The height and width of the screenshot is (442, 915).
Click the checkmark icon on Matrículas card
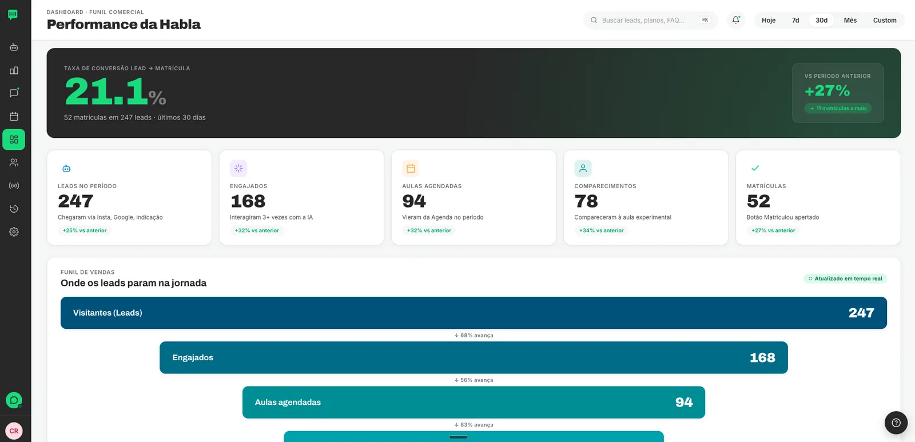click(x=755, y=168)
